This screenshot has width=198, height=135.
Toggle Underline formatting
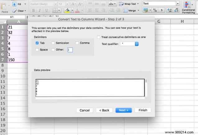pos(47,11)
